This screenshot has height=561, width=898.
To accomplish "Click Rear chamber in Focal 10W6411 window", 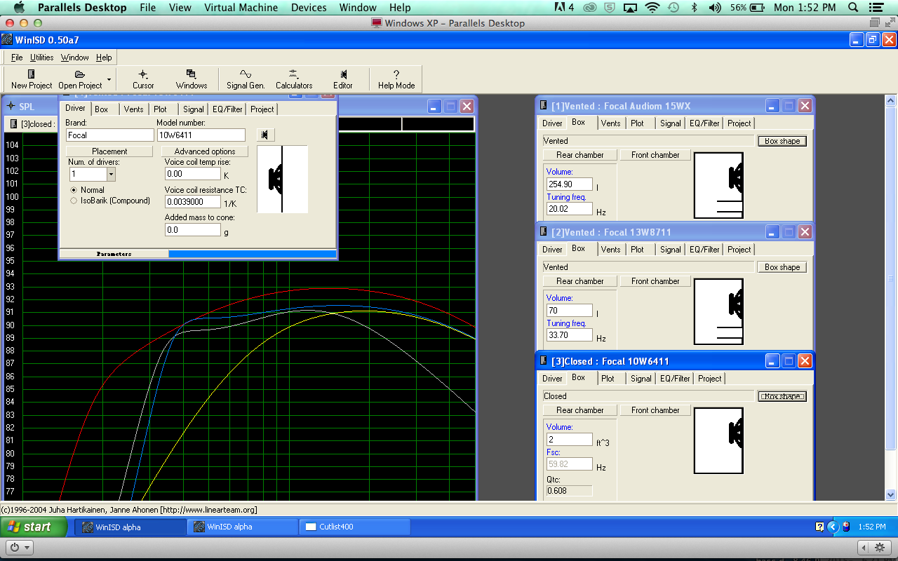I will click(x=580, y=410).
